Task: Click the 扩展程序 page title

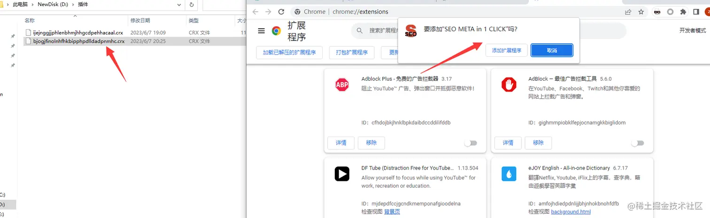Action: click(297, 31)
